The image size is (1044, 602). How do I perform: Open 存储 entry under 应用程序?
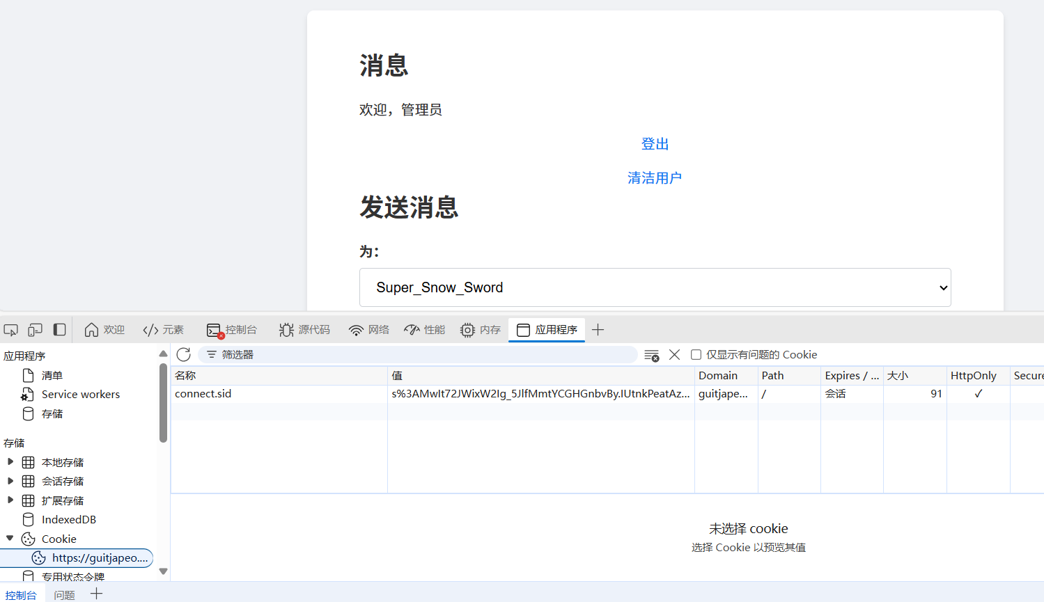pyautogui.click(x=52, y=414)
